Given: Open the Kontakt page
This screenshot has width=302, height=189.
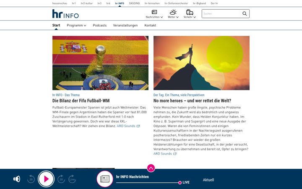Looking at the screenshot, I should coord(150,26).
